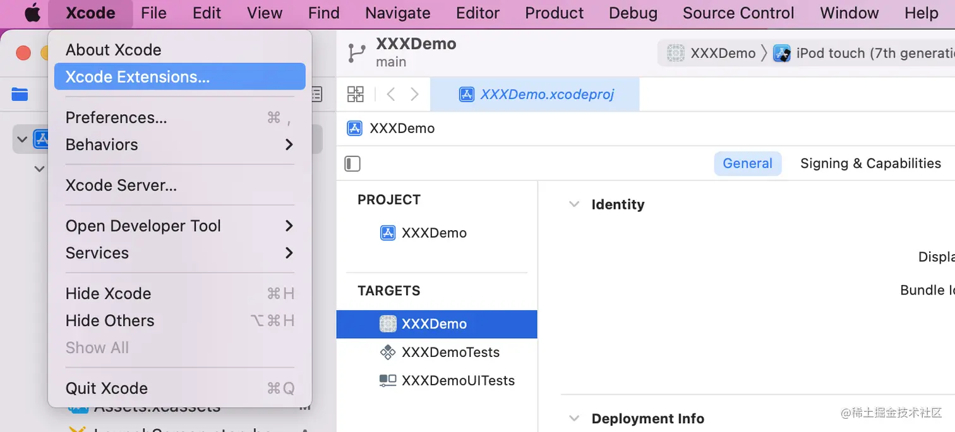Click the source control branch icon
Image resolution: width=955 pixels, height=432 pixels.
coord(356,53)
